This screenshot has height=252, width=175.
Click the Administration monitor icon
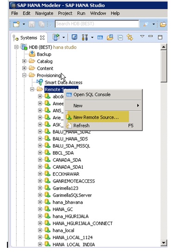(x=75, y=37)
